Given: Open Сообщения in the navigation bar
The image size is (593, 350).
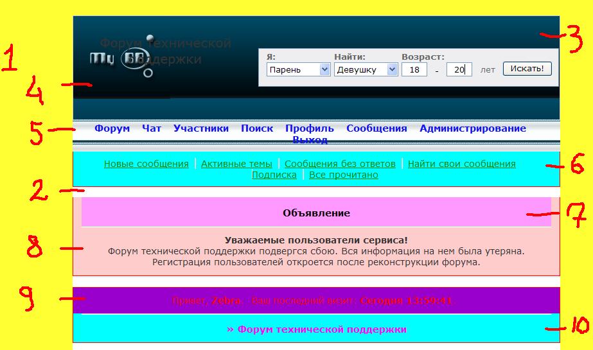Looking at the screenshot, I should pyautogui.click(x=376, y=128).
